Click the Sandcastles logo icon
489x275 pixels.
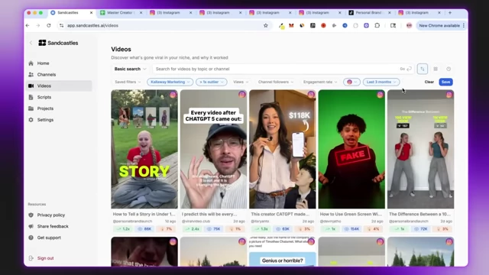tap(42, 43)
